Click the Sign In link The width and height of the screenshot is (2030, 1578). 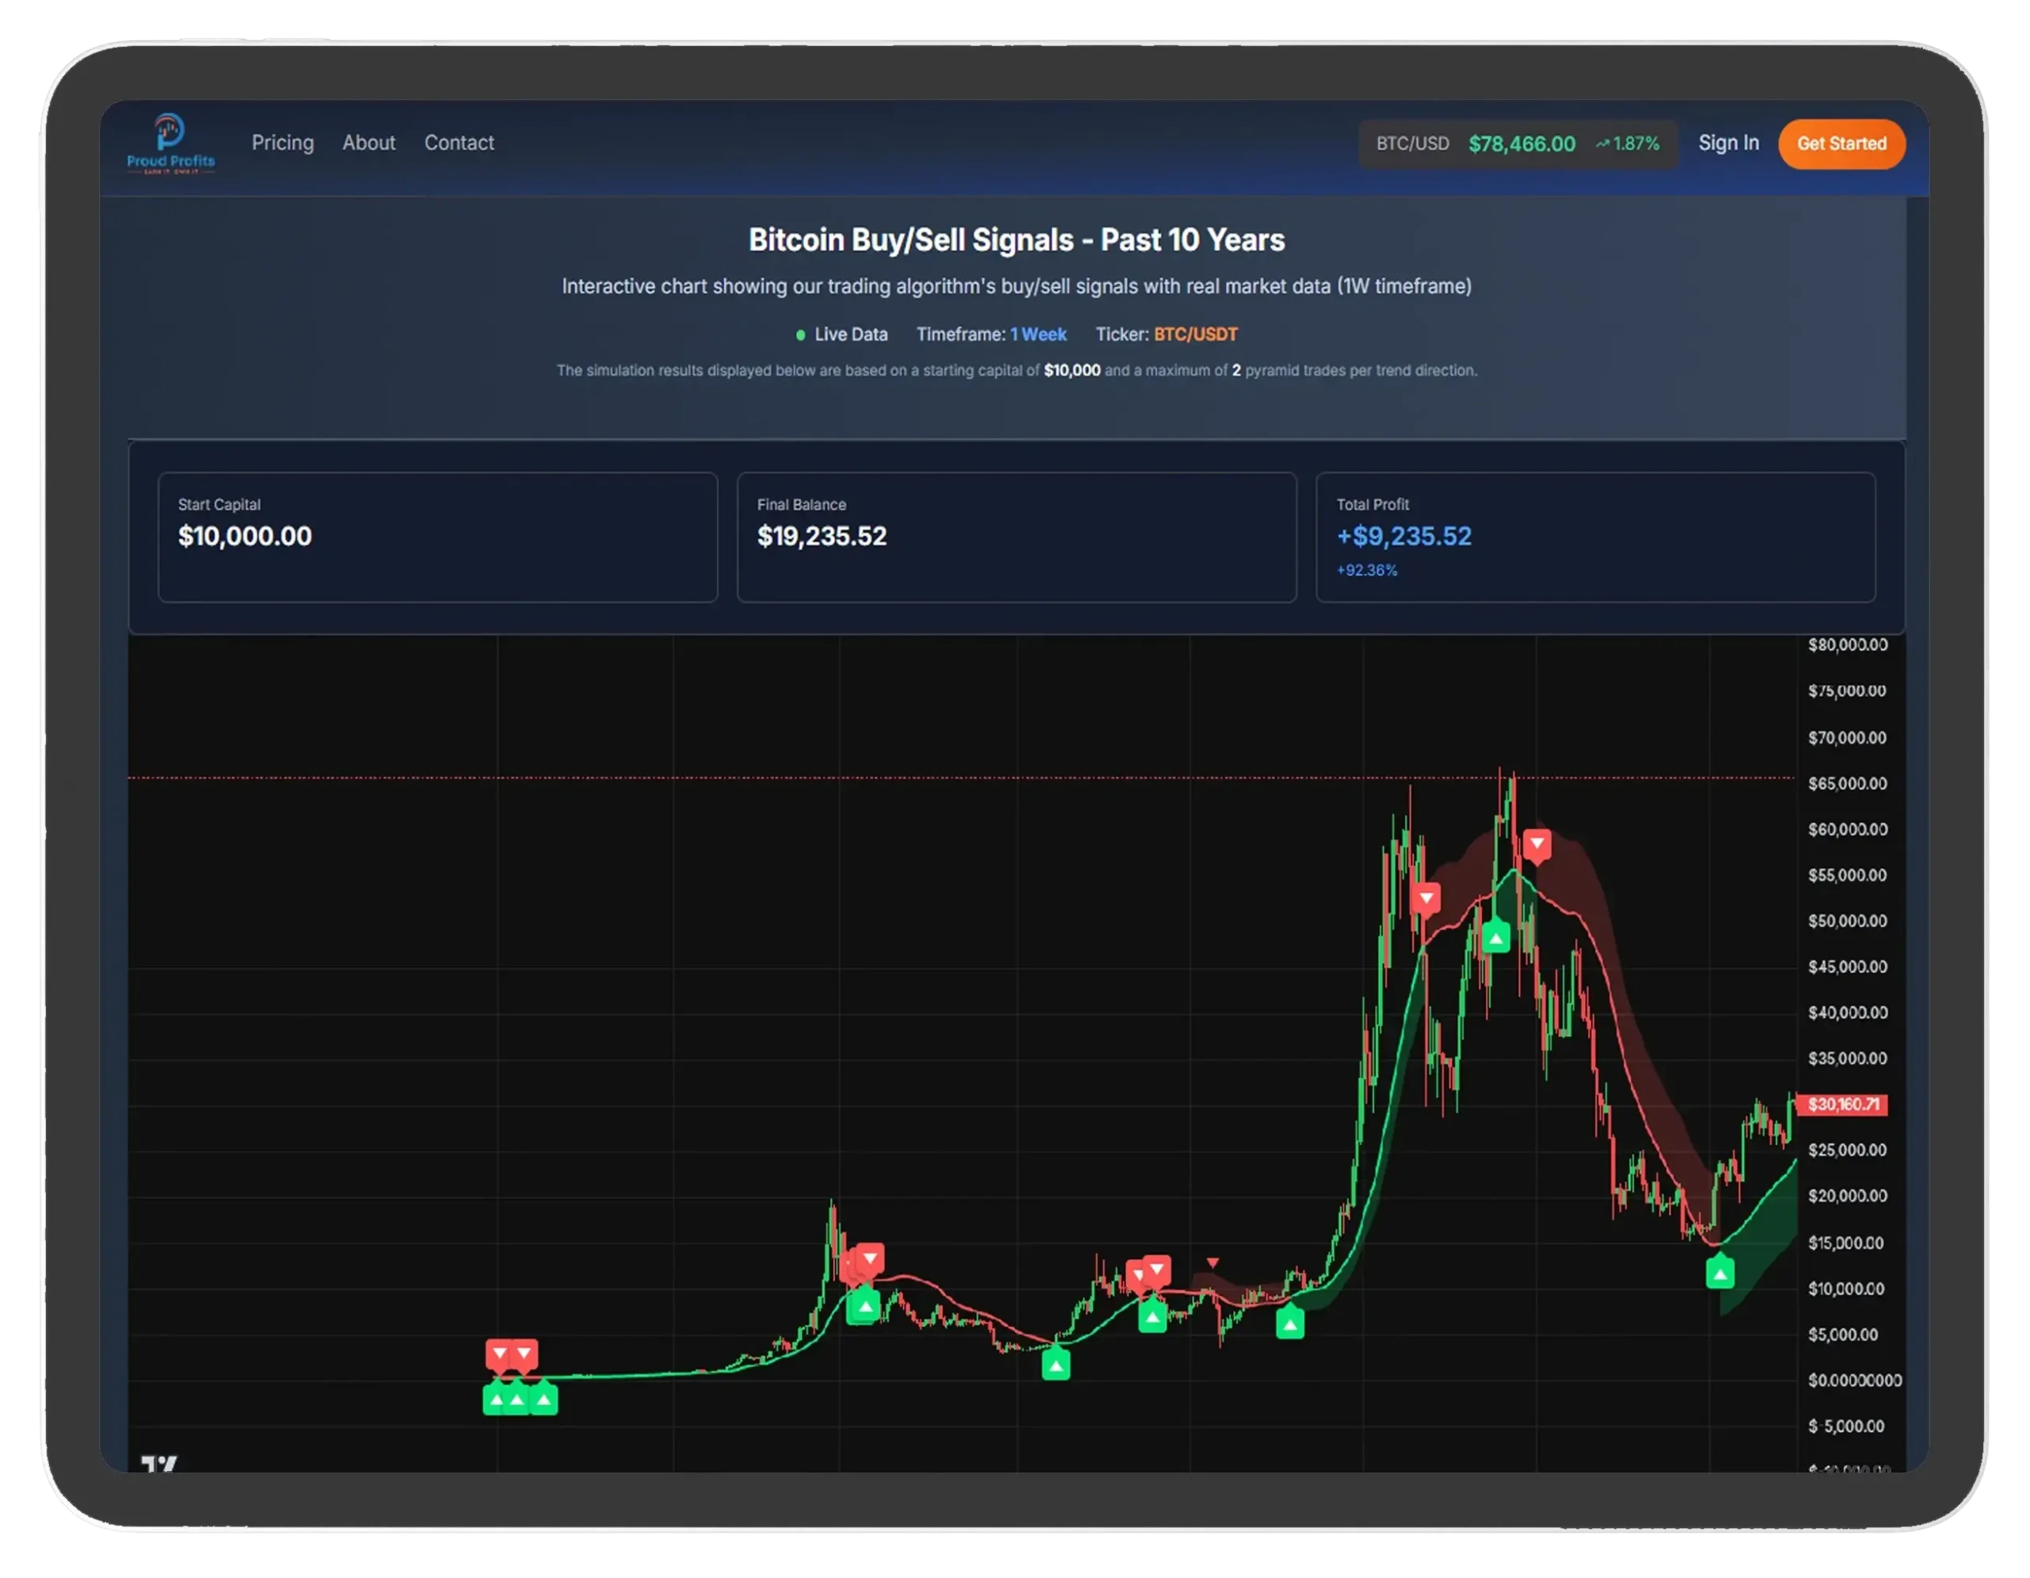[x=1729, y=143]
